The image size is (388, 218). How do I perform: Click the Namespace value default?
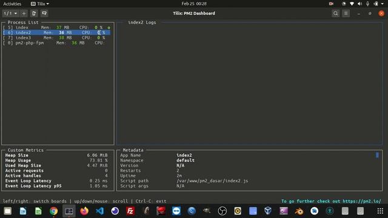point(186,160)
